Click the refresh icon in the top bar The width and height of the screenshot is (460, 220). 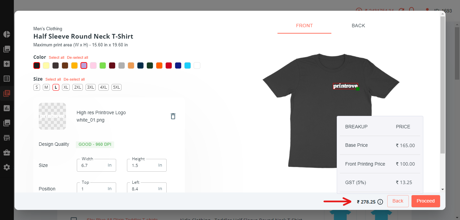coord(401,11)
